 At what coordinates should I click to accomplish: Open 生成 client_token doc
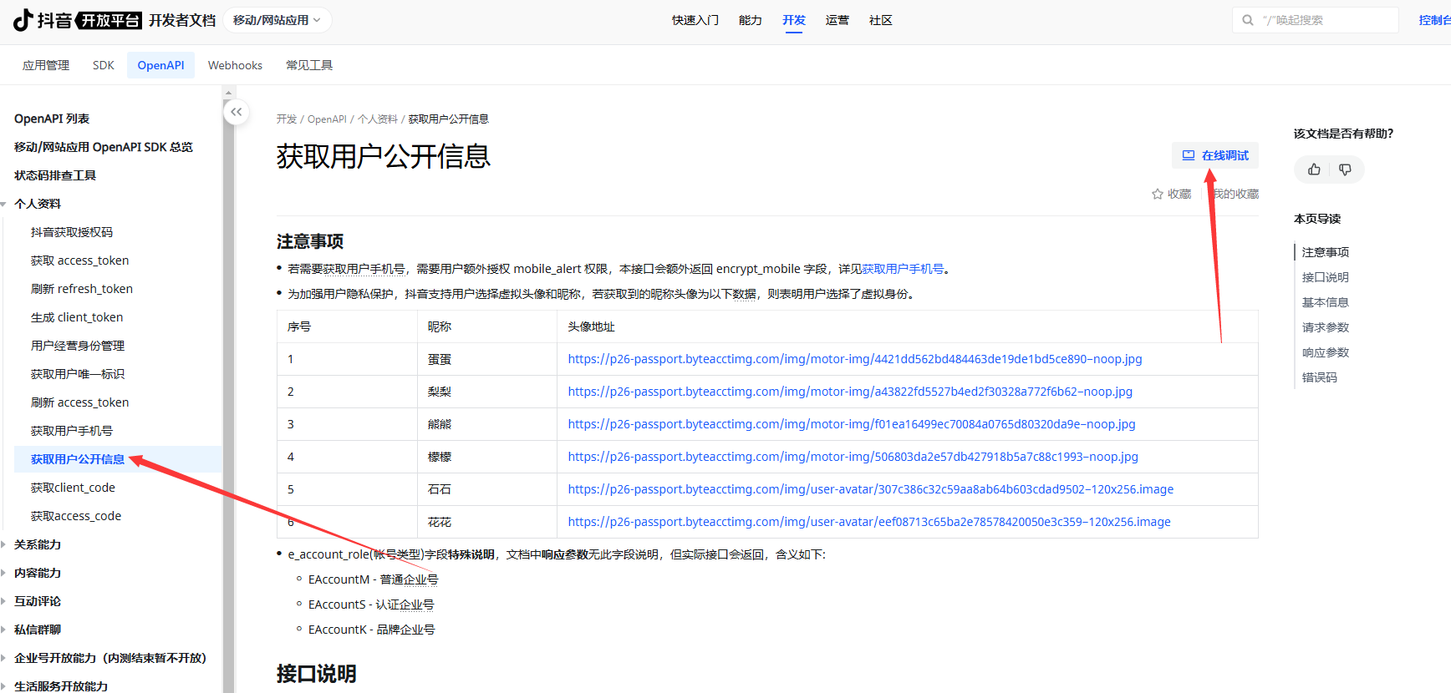(x=77, y=317)
